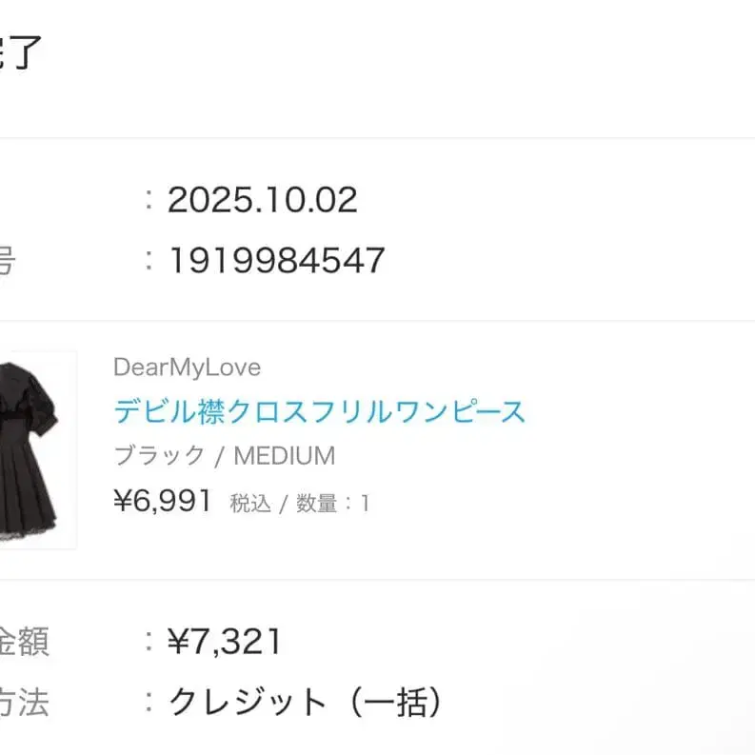Click the colon before the ¥7,321 total
Screen dimensions: 755x755
[x=149, y=643]
